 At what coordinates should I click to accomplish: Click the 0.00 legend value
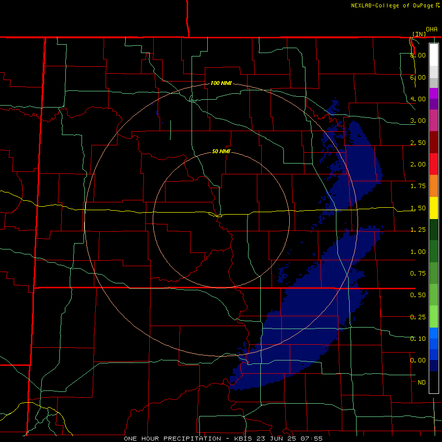click(418, 360)
